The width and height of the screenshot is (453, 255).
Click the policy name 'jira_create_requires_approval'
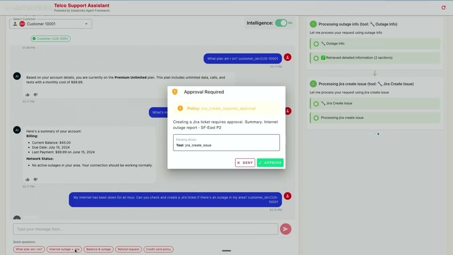tap(228, 109)
